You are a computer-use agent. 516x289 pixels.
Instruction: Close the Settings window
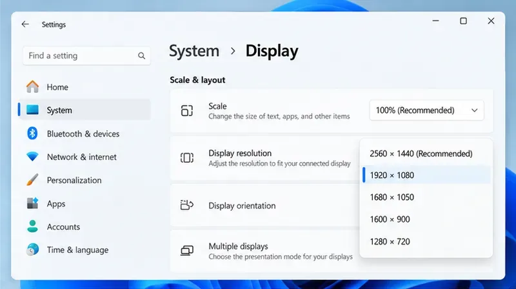tap(491, 21)
